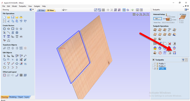Screen dimensions: 190x101
Task: Open the Modeling tab at bottom
Action: [13, 97]
